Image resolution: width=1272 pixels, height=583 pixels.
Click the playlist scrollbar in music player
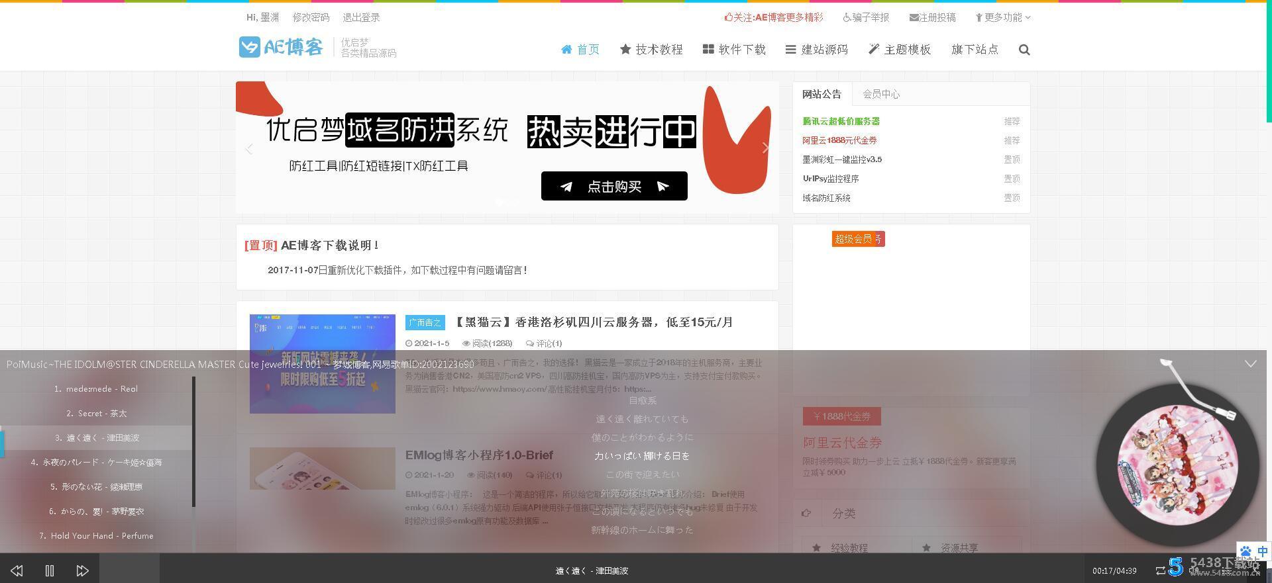pyautogui.click(x=194, y=442)
